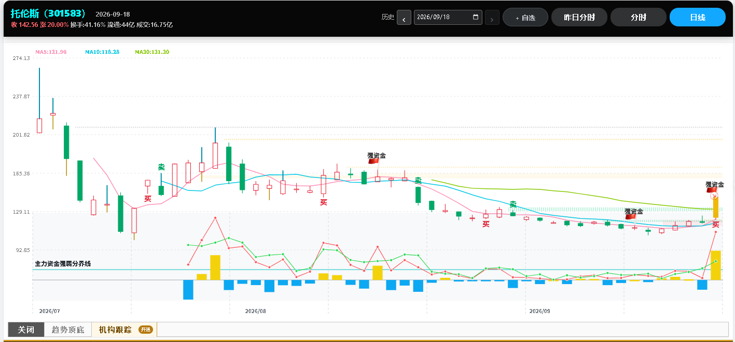
Task: Select the 机构跟踪 indicator tab
Action: pos(124,330)
